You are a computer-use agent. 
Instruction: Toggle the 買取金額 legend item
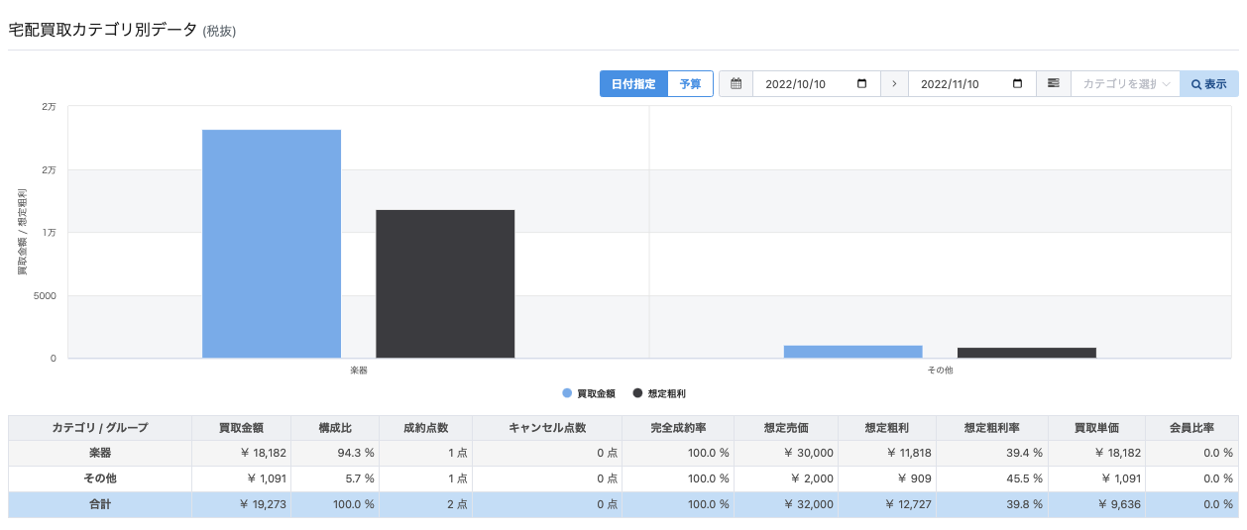pos(589,393)
